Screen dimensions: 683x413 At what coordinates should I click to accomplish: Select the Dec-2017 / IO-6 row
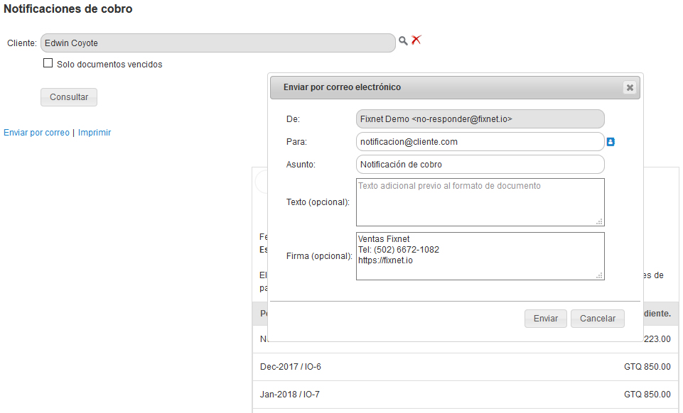coord(466,367)
